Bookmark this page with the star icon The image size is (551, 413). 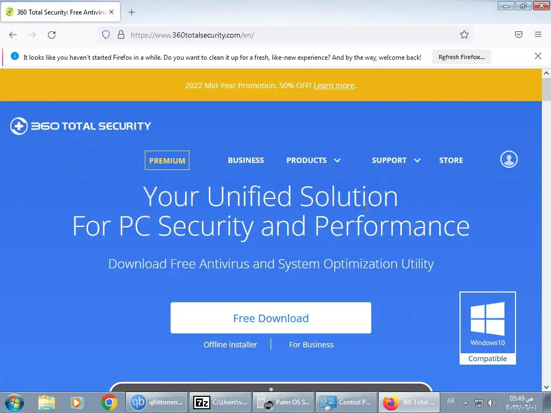464,34
